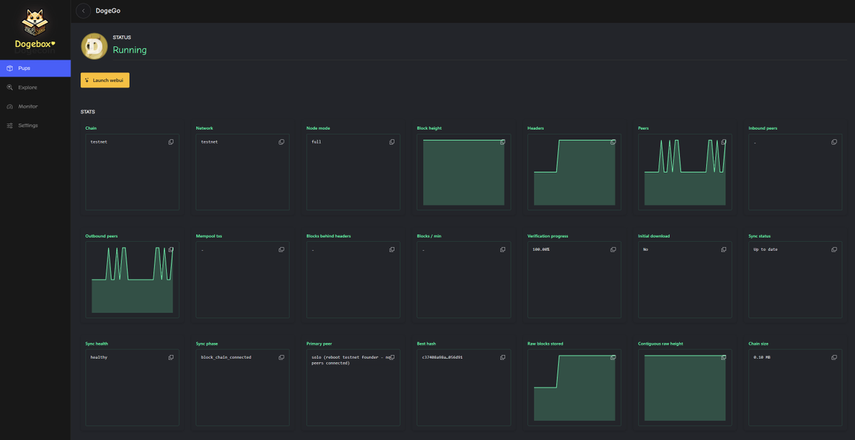
Task: Copy the Outbound peers value
Action: pyautogui.click(x=171, y=250)
